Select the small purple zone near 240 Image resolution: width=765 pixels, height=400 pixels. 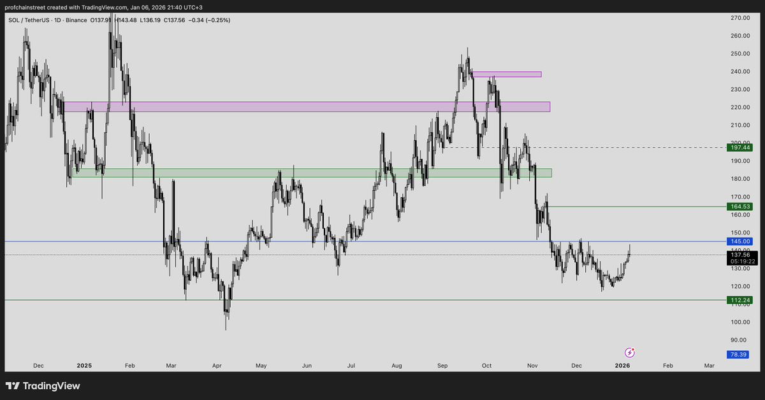(507, 75)
